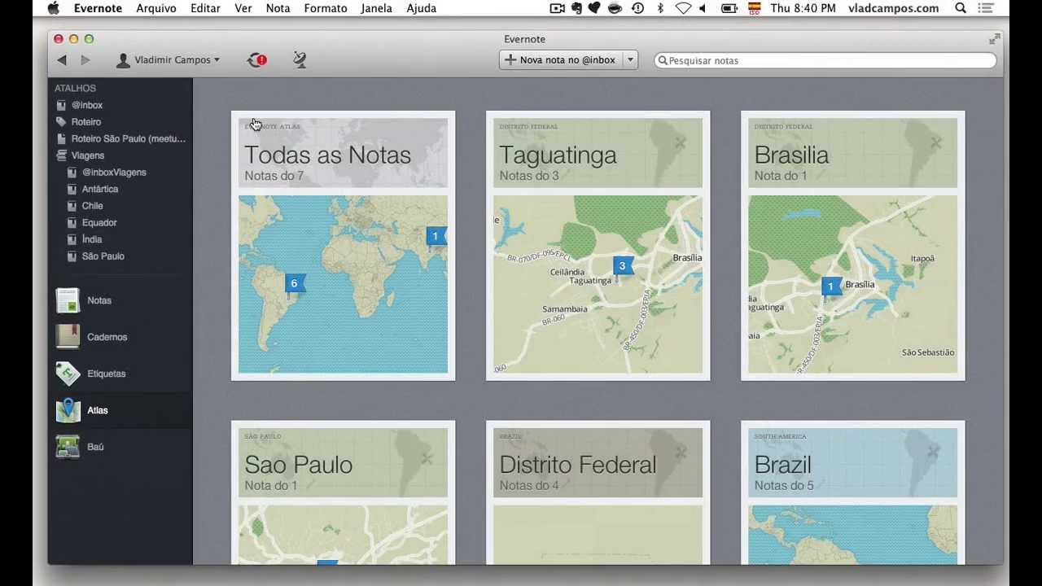
Task: Open the Brazil atlas card
Action: coord(853,492)
